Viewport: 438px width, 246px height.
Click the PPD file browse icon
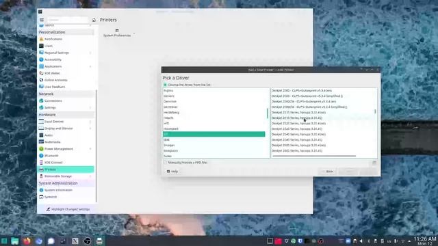tap(374, 163)
